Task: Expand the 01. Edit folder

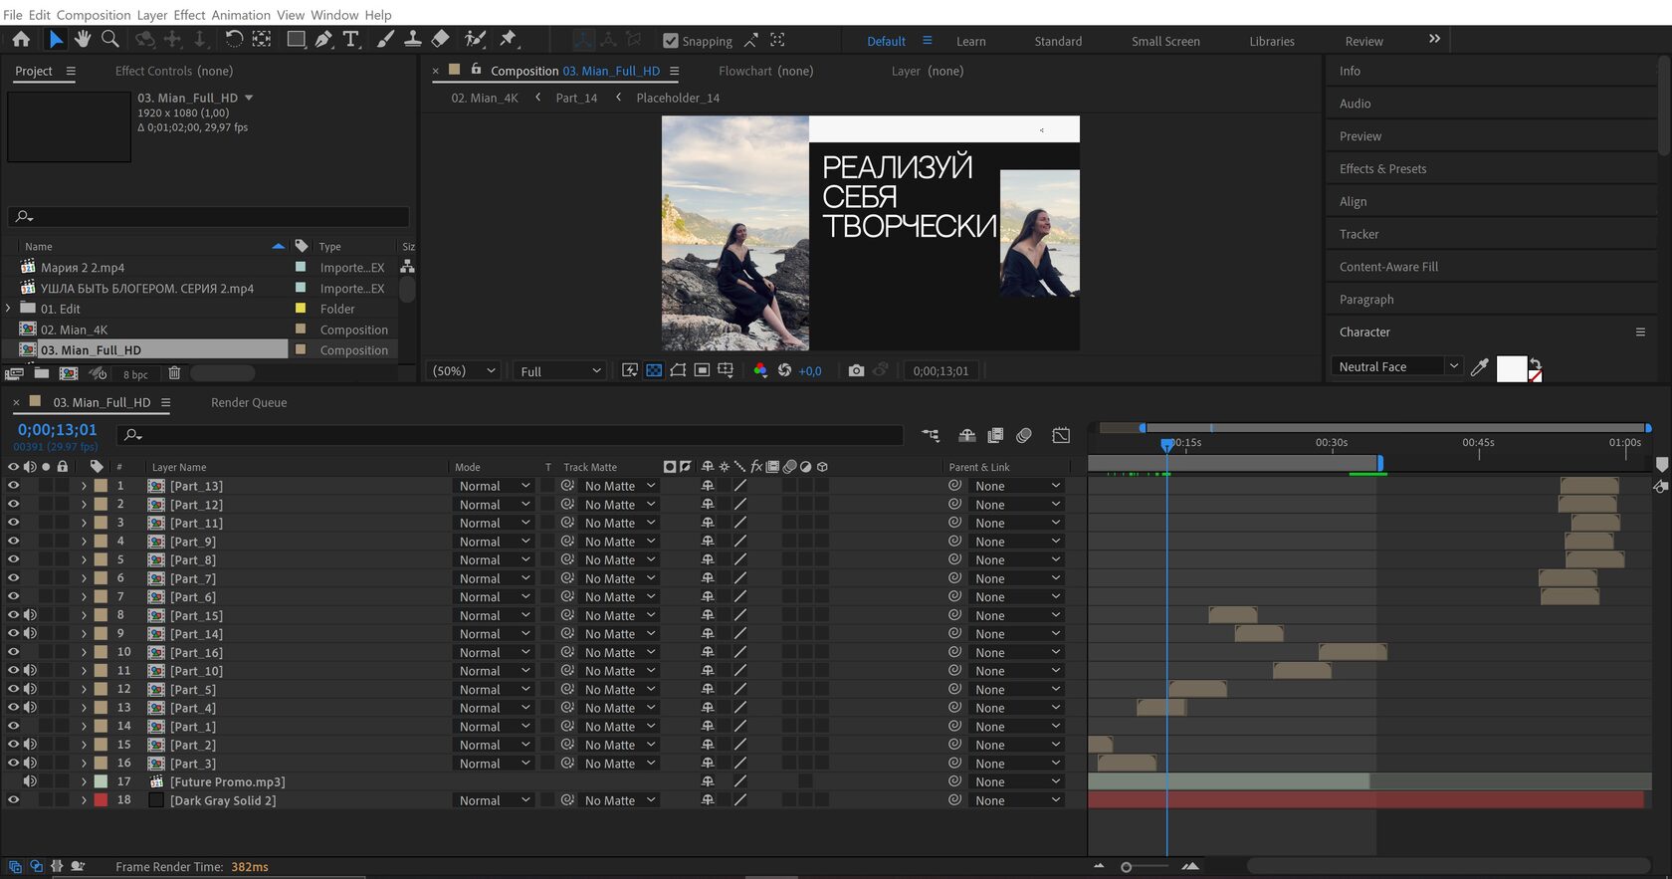Action: pos(9,309)
